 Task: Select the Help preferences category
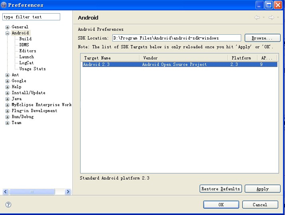(16, 87)
